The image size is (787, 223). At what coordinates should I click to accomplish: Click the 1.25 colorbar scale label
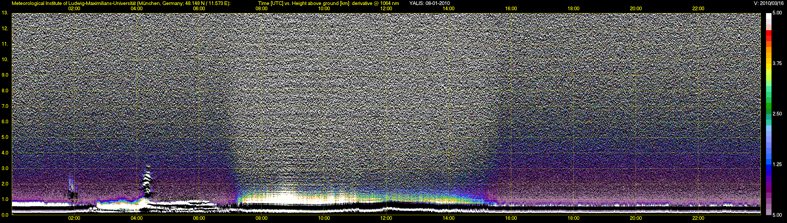click(777, 164)
